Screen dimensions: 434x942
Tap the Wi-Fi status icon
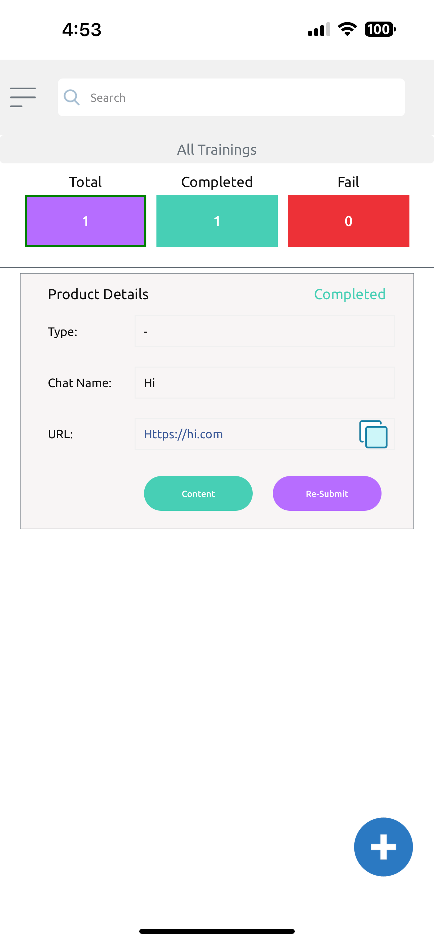(347, 29)
